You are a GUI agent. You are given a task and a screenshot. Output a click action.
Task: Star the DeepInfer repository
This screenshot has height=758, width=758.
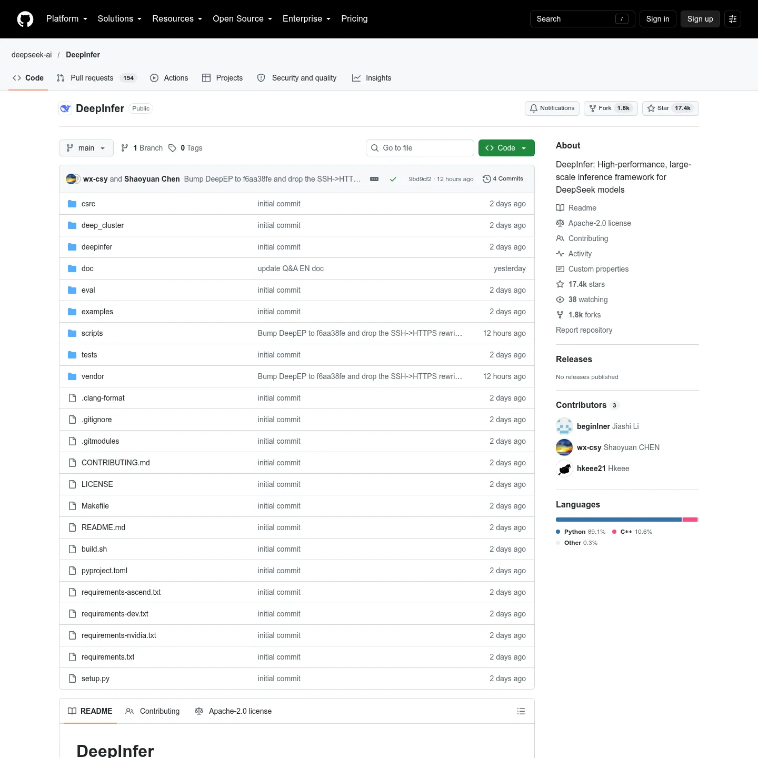click(x=671, y=108)
